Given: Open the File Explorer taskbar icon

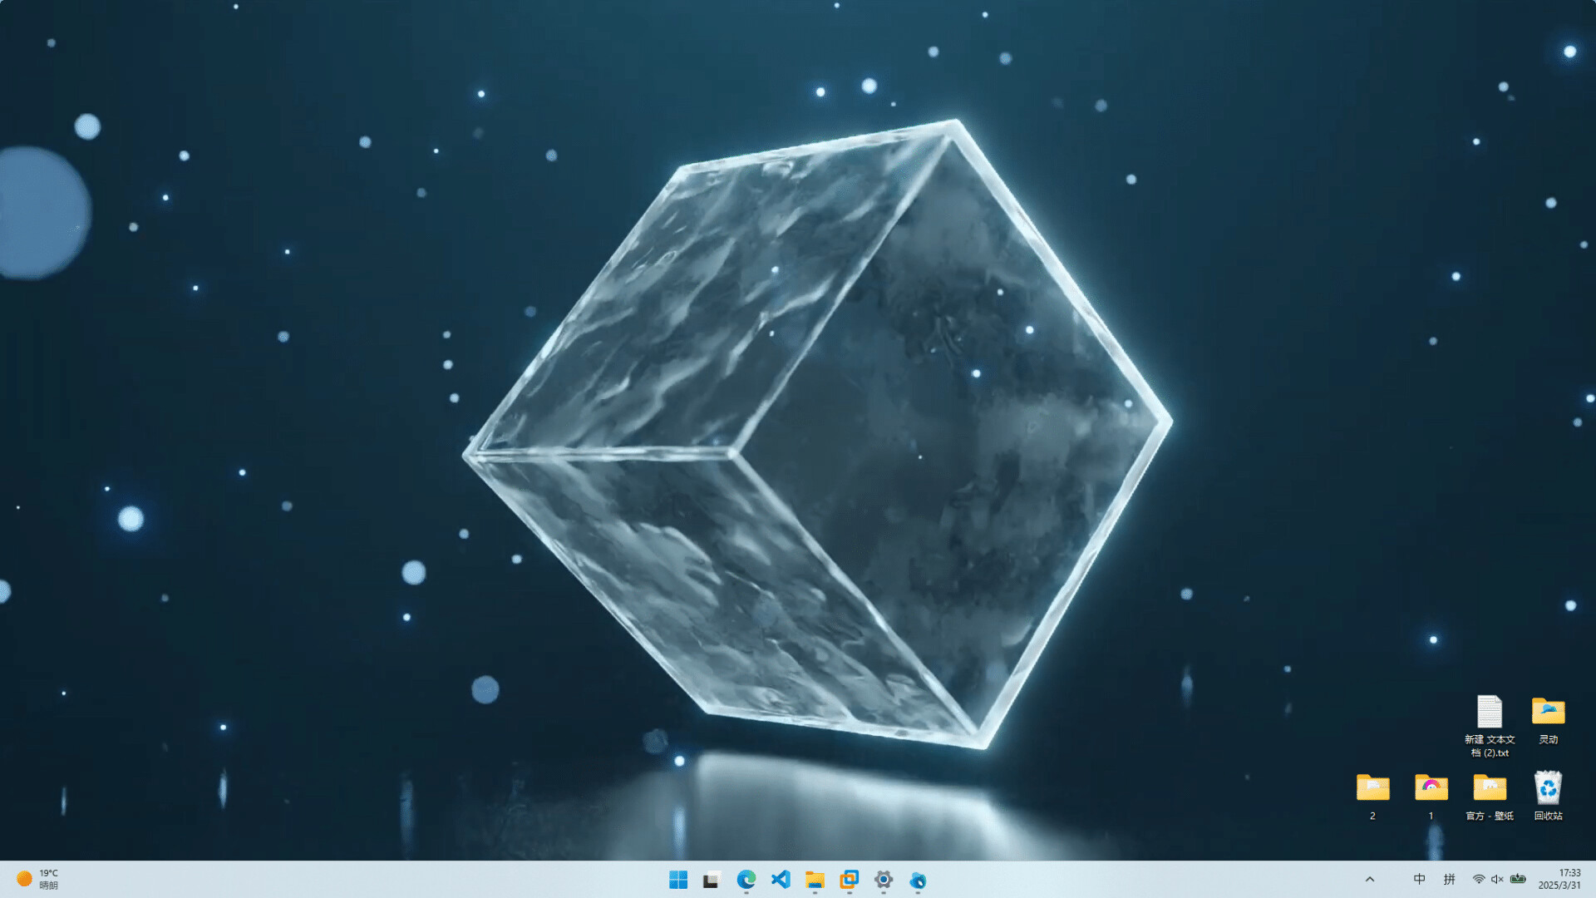Looking at the screenshot, I should point(815,880).
